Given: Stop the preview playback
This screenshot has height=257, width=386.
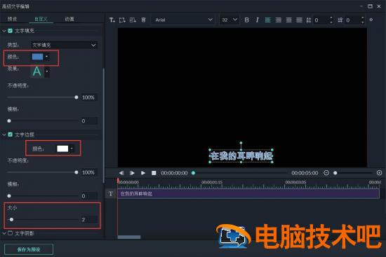Looking at the screenshot, I should point(154,173).
